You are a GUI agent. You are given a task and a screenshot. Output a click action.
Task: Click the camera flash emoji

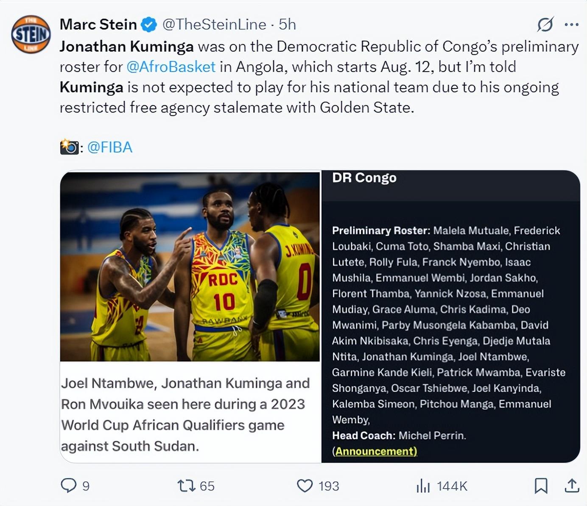69,147
